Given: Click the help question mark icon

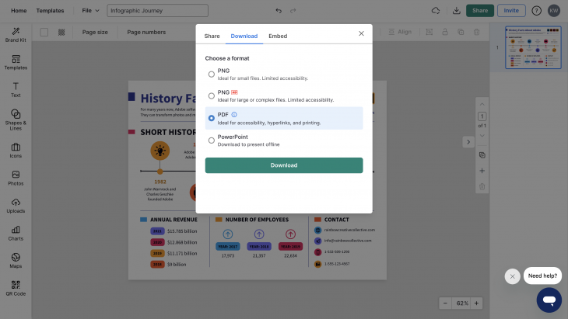Looking at the screenshot, I should coord(536,11).
